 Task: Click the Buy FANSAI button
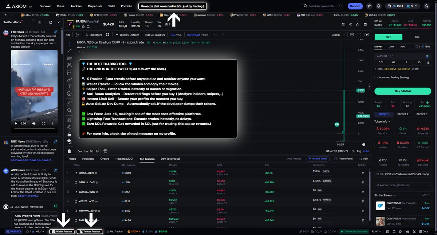click(403, 91)
